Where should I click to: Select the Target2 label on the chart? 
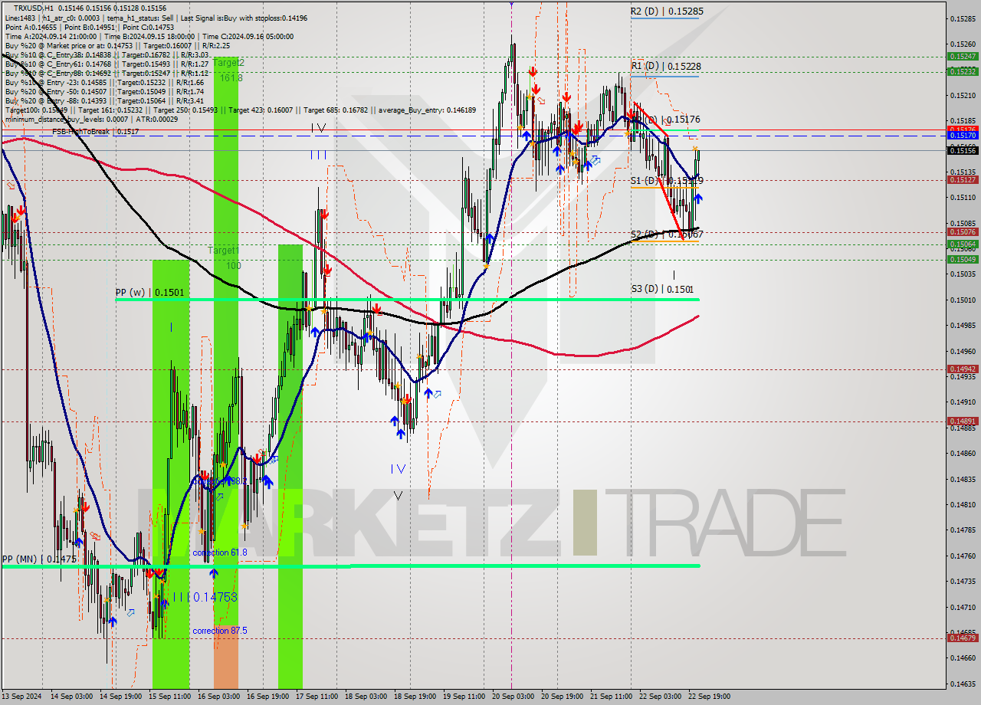pos(229,63)
